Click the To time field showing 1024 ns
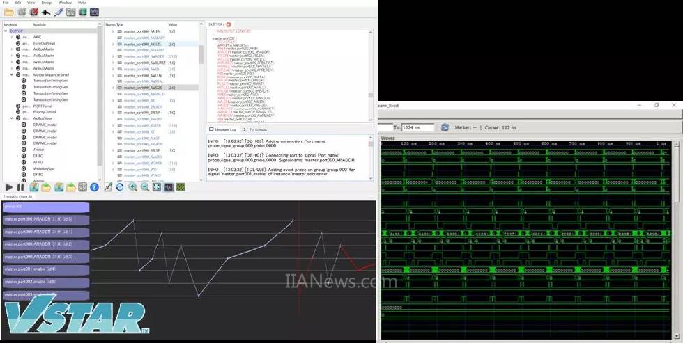The width and height of the screenshot is (683, 343). [x=418, y=127]
